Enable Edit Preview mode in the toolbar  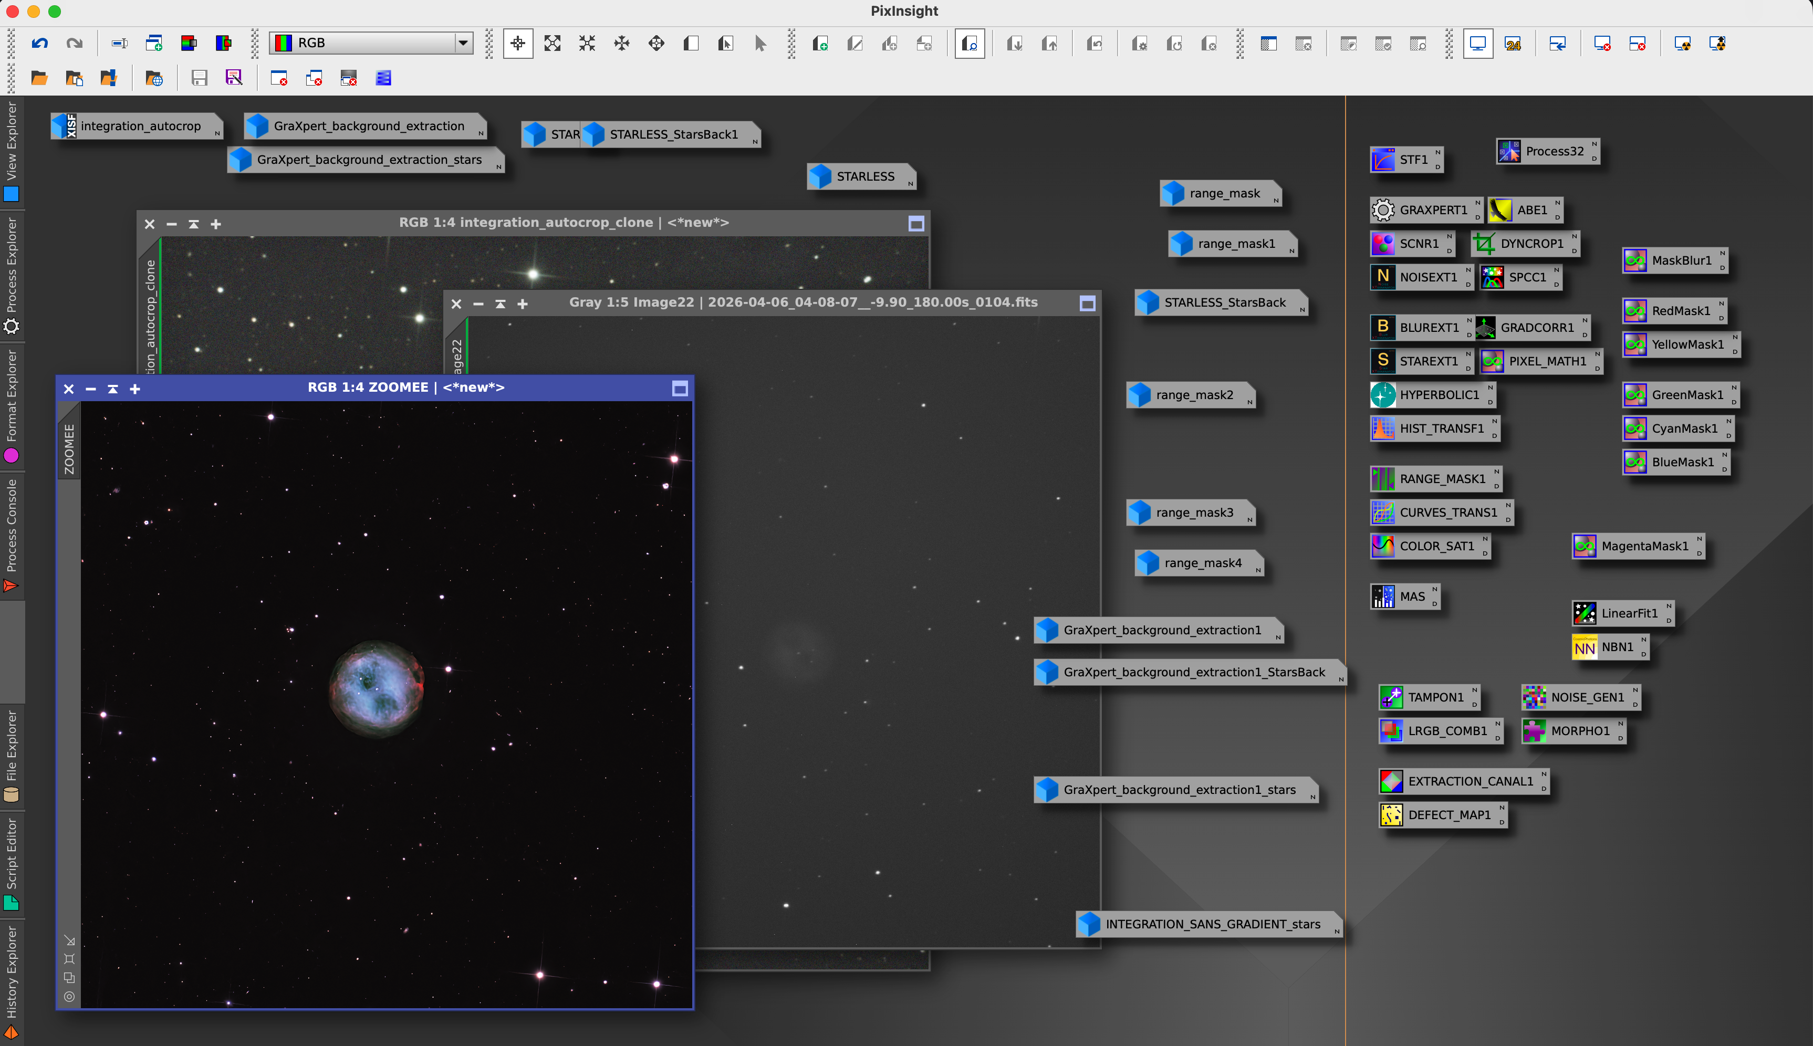[x=725, y=43]
